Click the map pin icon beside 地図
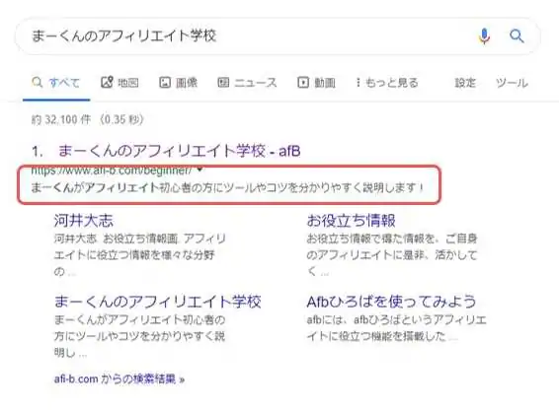Screen dimensions: 559x413 tap(107, 83)
